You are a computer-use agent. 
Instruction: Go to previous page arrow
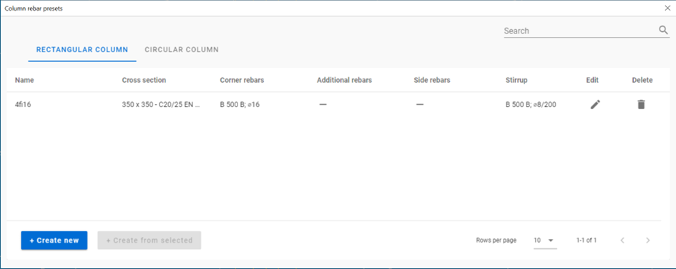tap(622, 240)
